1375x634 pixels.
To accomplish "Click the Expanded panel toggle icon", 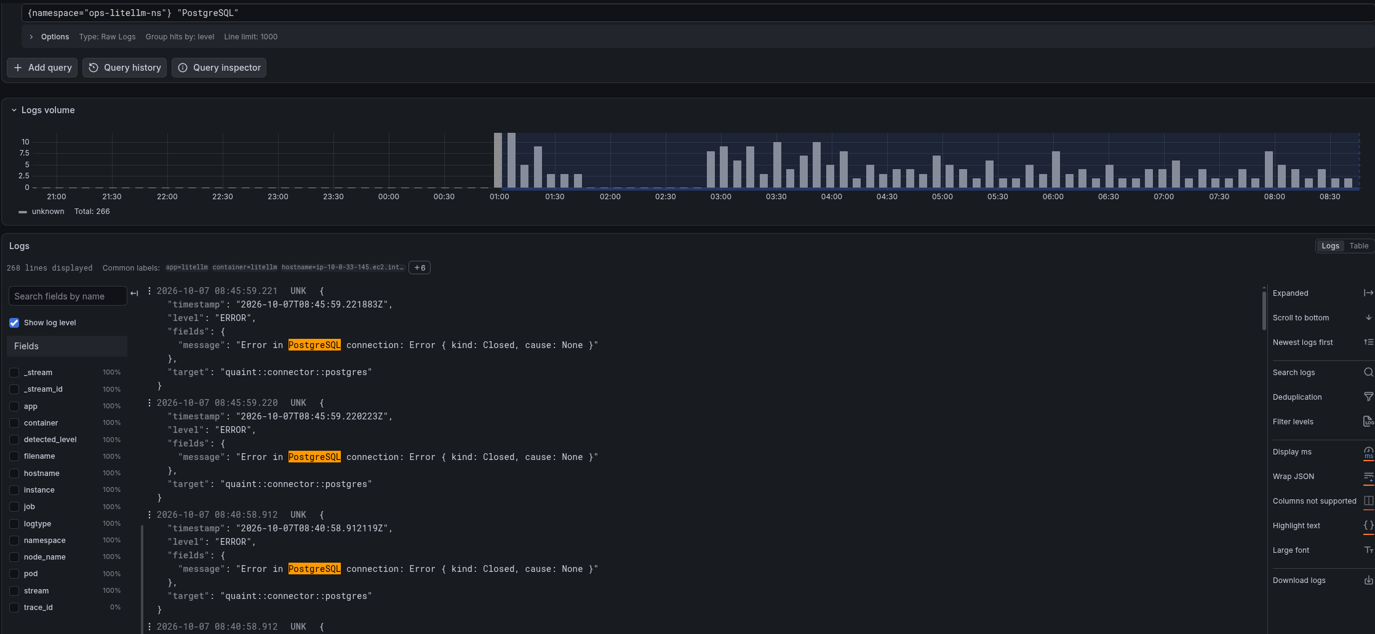I will [x=1368, y=293].
